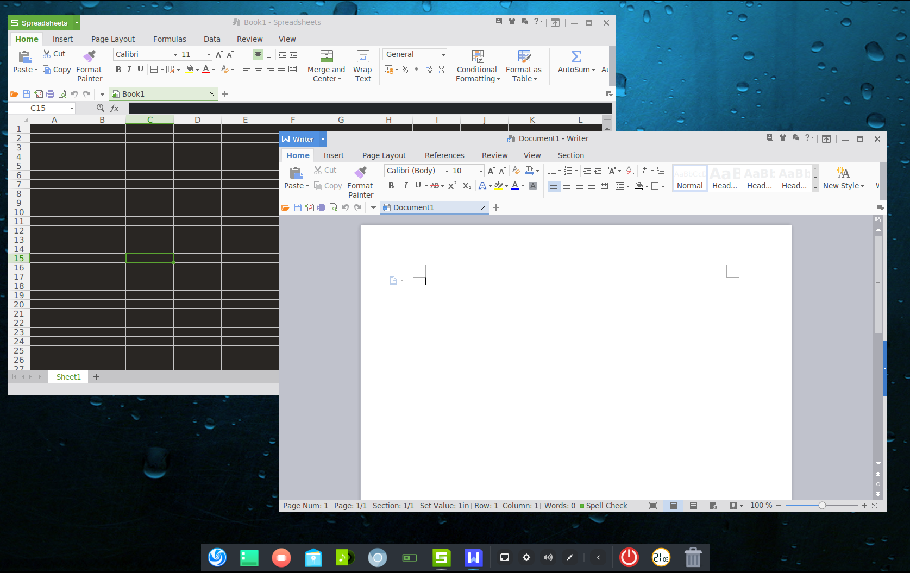Click Format as Table icon

tap(524, 56)
